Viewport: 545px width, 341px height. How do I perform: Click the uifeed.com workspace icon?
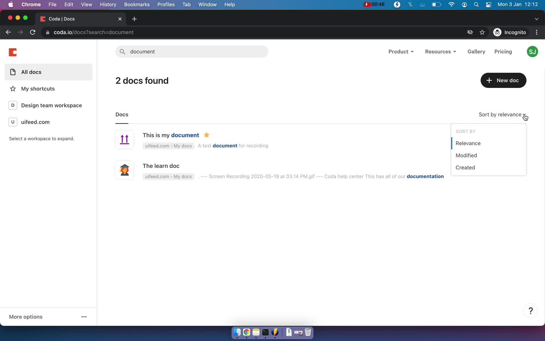[x=12, y=122]
